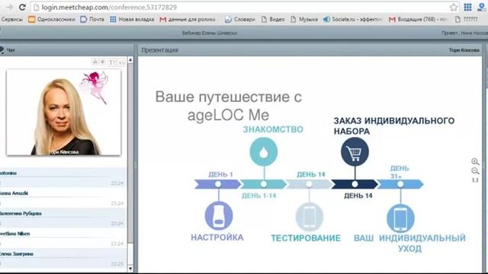Click the blue phone circle above ИНДИВИДУАЛЬНЫЙ УХОД
488x274 pixels.
pyautogui.click(x=400, y=218)
